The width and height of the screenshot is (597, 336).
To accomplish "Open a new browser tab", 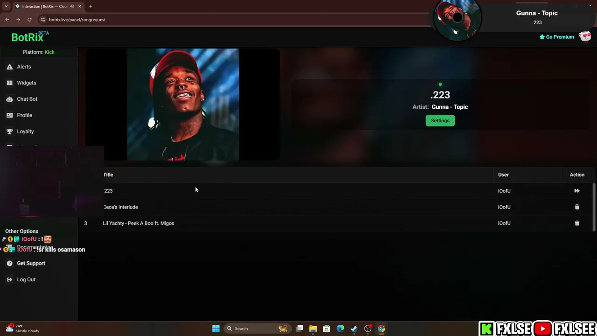I will (90, 7).
